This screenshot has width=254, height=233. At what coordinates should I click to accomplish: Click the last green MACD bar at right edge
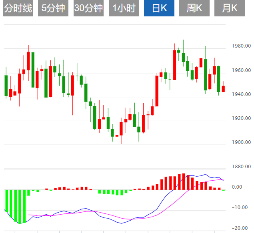pyautogui.click(x=224, y=190)
